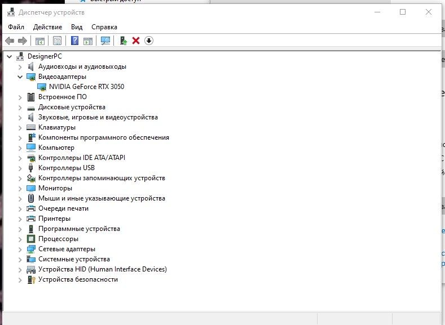The height and width of the screenshot is (325, 445).
Task: Expand the Очереди печати category
Action: click(20, 209)
